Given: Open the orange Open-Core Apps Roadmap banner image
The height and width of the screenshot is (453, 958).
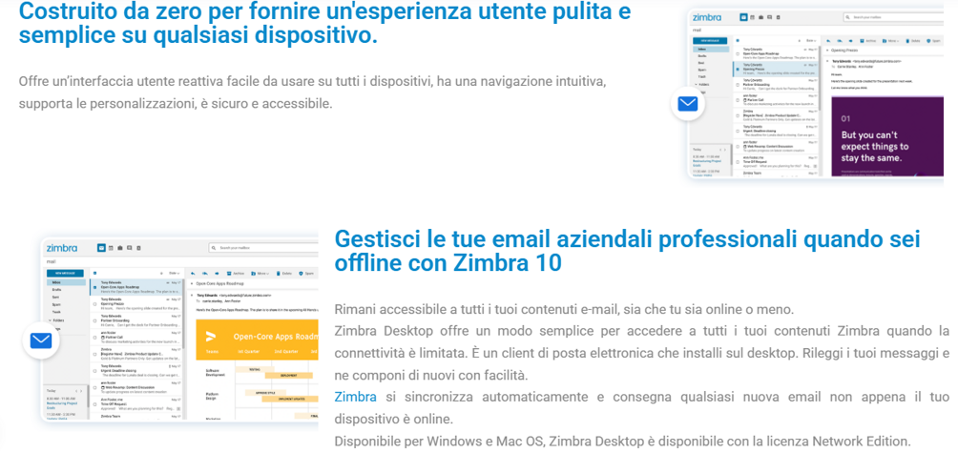Looking at the screenshot, I should pyautogui.click(x=258, y=340).
